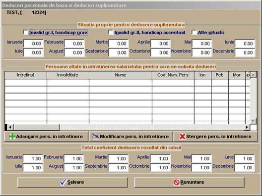Image resolution: width=262 pixels, height=196 pixels.
Task: Toggle Invalid gr.II, handicap accentuat checkbox
Action: (x=111, y=32)
